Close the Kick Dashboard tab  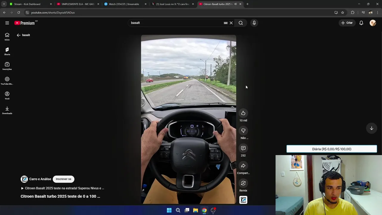tap(51, 4)
